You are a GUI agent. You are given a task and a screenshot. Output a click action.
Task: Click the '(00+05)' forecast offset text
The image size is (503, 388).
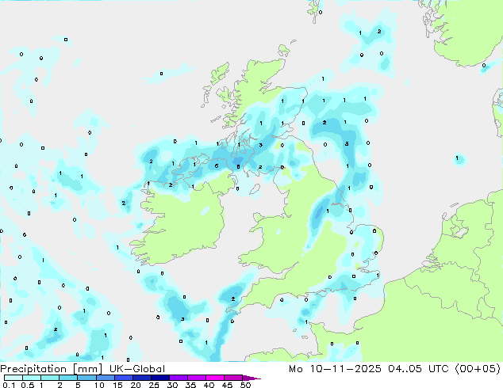(478, 369)
